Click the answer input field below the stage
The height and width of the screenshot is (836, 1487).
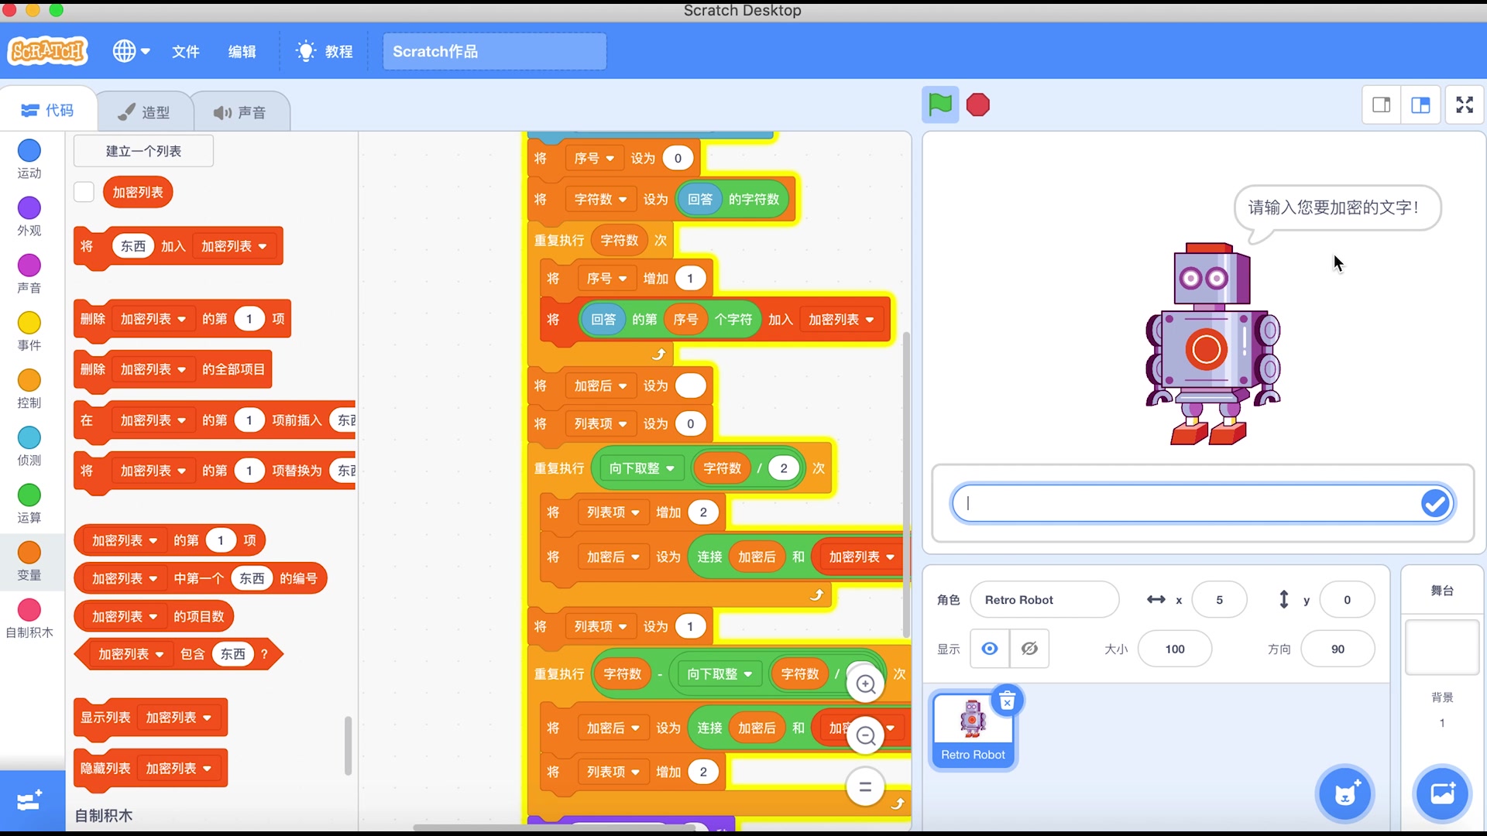[x=1185, y=503]
